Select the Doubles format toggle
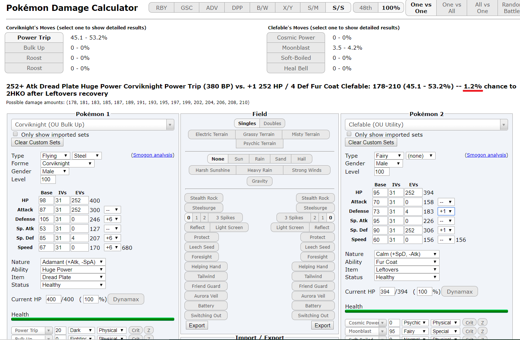Image resolution: width=520 pixels, height=340 pixels. click(272, 123)
